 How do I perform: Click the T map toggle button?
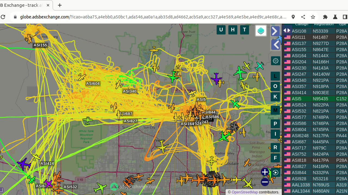pos(244,30)
